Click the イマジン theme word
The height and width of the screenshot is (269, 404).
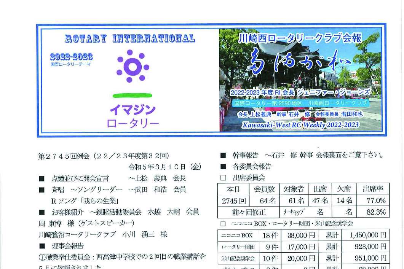[x=133, y=110]
